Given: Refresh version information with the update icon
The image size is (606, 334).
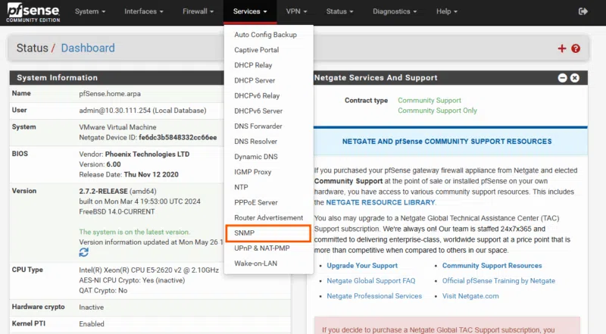Looking at the screenshot, I should (x=84, y=251).
